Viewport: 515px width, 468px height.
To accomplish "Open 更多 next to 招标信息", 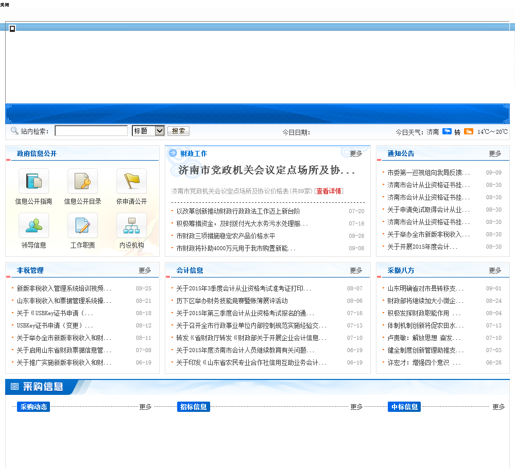I will (356, 407).
